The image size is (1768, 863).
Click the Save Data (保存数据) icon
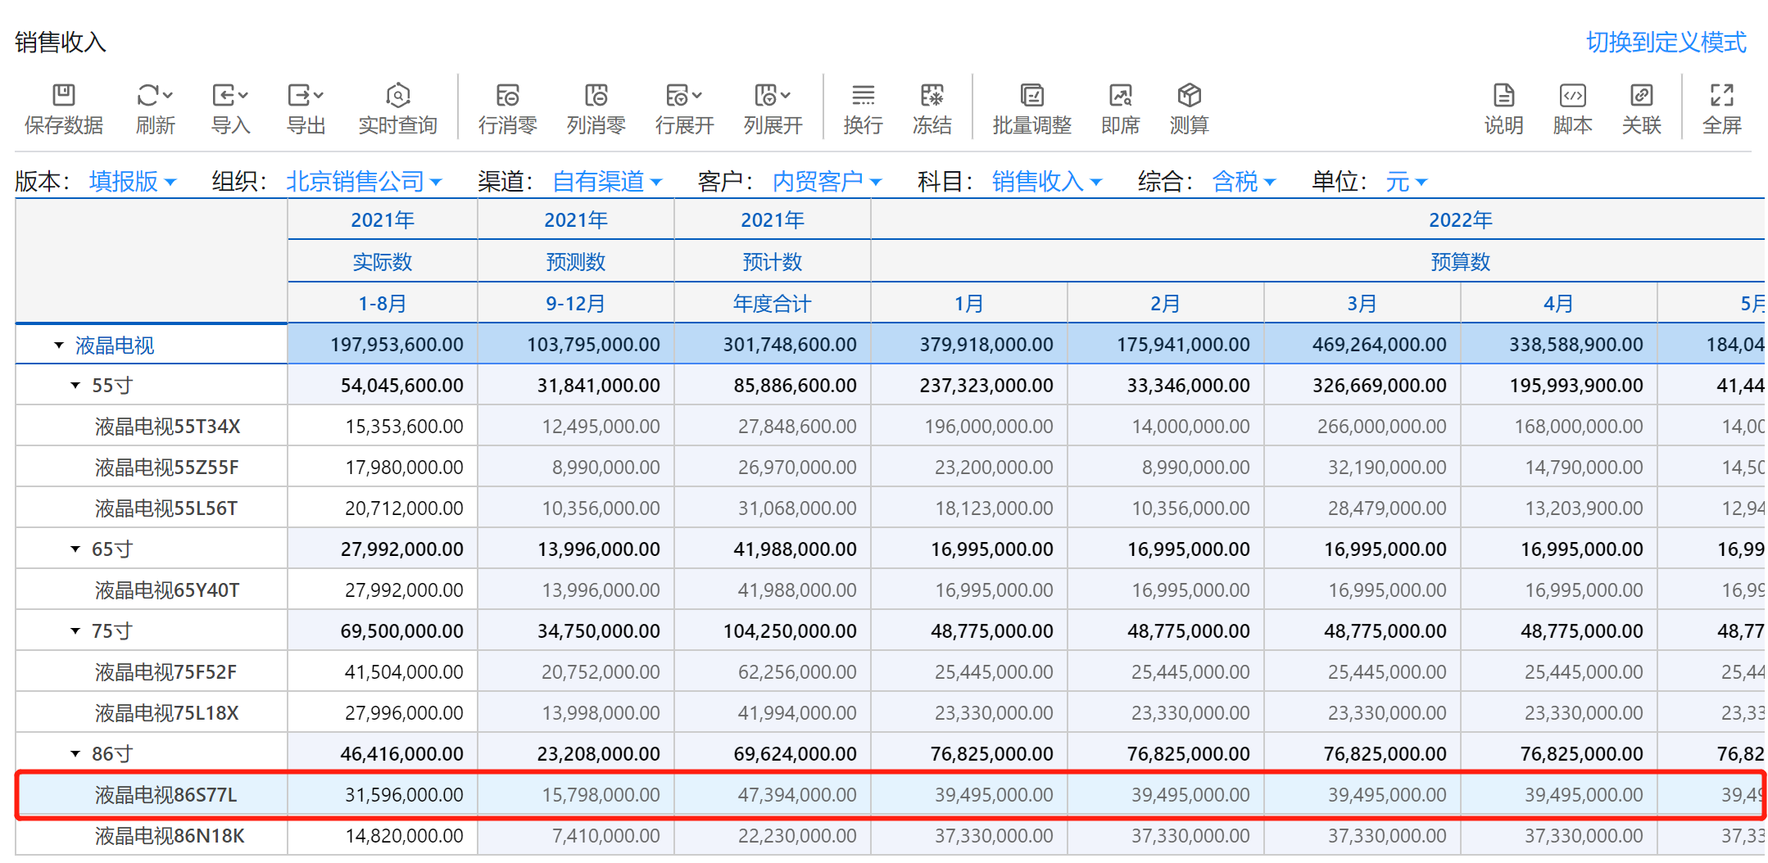pos(63,96)
